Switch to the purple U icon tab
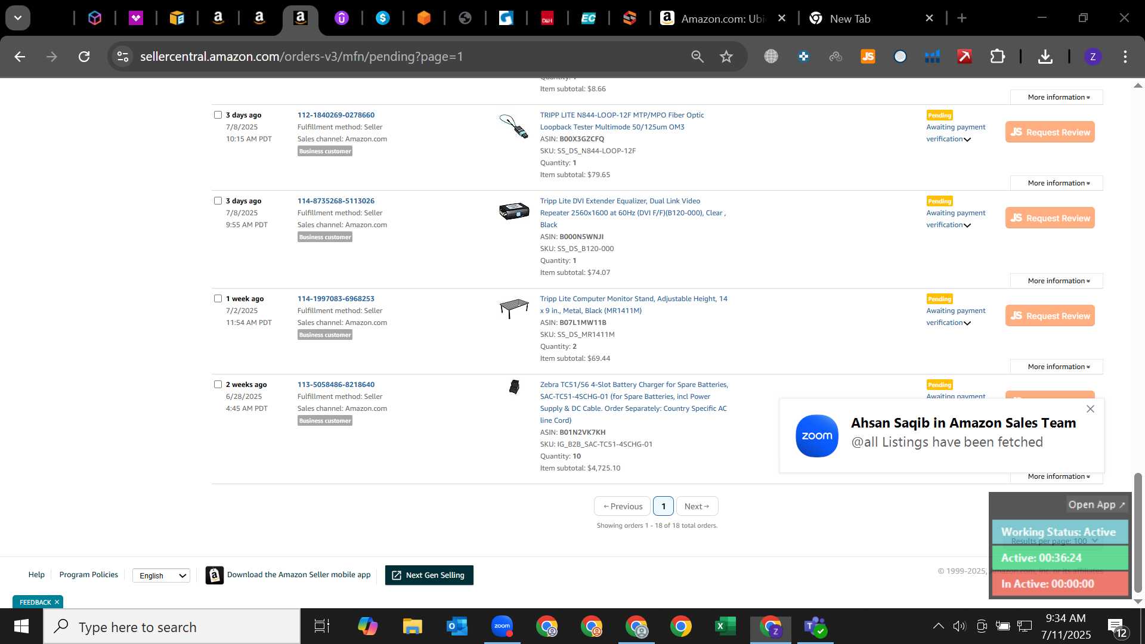This screenshot has width=1145, height=644. [x=341, y=18]
